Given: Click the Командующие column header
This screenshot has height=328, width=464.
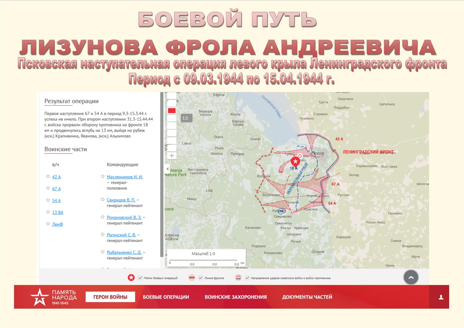Looking at the screenshot, I should pos(122,165).
